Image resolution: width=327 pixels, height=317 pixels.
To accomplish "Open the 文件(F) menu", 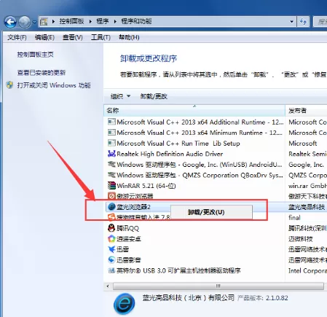I will [x=17, y=37].
